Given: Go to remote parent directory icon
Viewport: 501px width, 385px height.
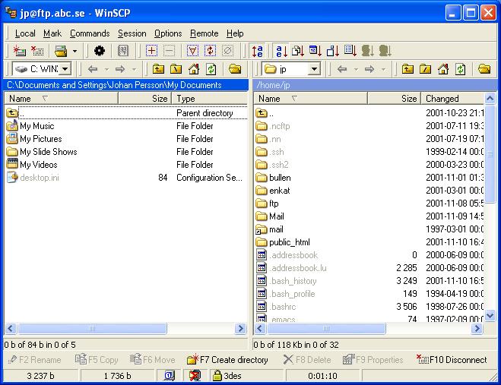Looking at the screenshot, I should point(407,69).
